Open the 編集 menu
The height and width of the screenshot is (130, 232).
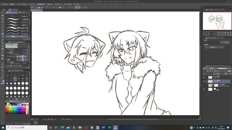click(12, 4)
